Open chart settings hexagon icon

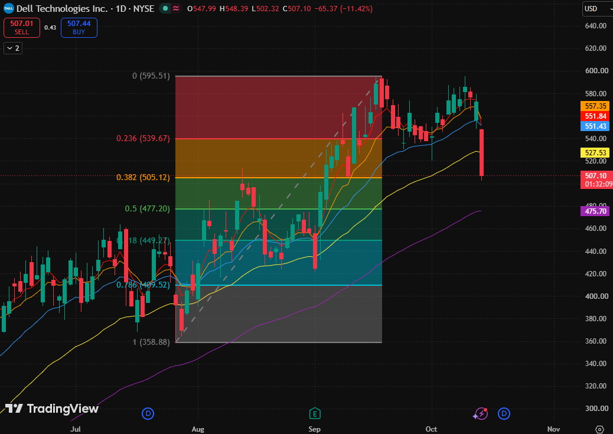[x=599, y=429]
